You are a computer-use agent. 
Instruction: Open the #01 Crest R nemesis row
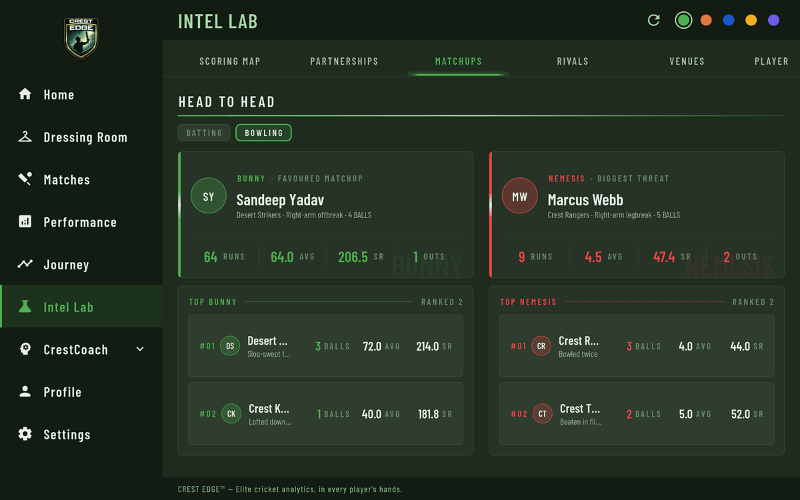point(637,346)
